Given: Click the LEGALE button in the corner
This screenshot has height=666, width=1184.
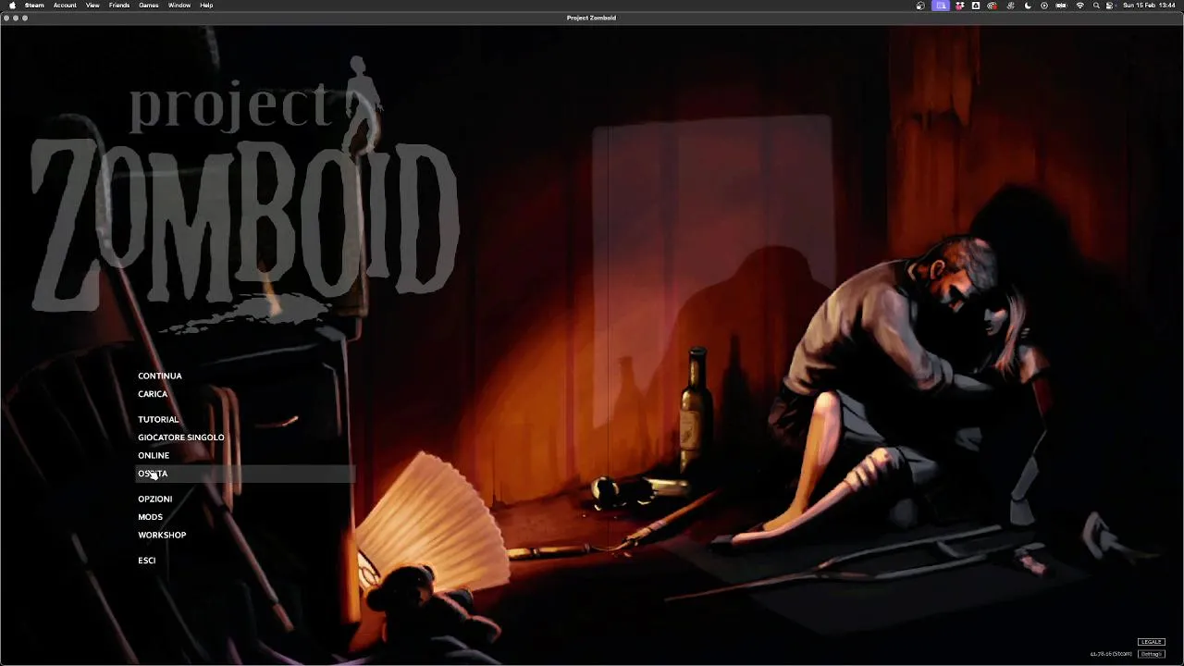Looking at the screenshot, I should [1151, 642].
